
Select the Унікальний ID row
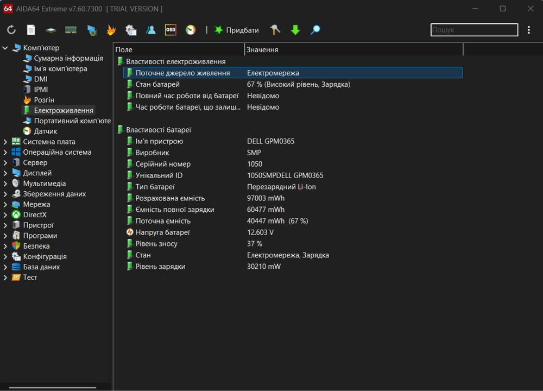coord(293,175)
